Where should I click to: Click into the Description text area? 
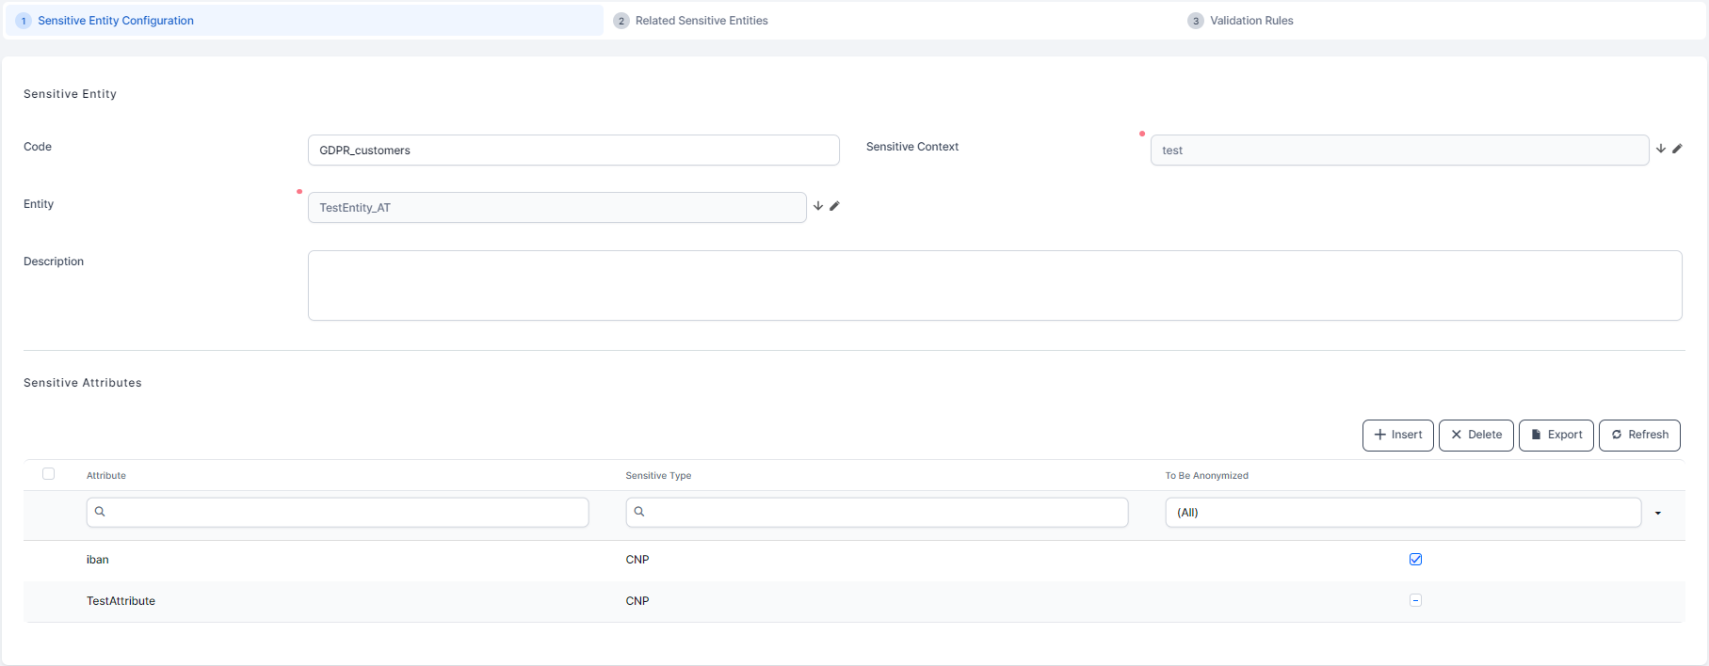[x=994, y=285]
